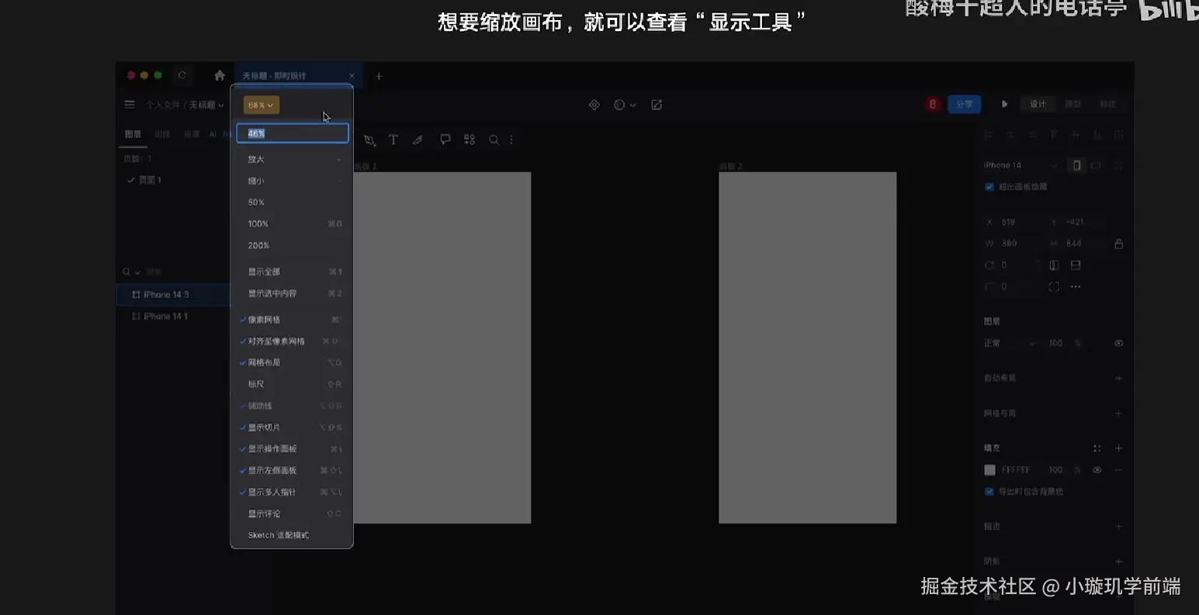
Task: Select the Pencil tool in the toolbar
Action: click(x=418, y=140)
